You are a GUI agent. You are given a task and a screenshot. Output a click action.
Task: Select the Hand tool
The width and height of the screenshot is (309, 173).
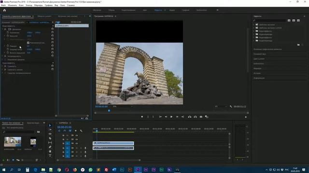click(50, 151)
